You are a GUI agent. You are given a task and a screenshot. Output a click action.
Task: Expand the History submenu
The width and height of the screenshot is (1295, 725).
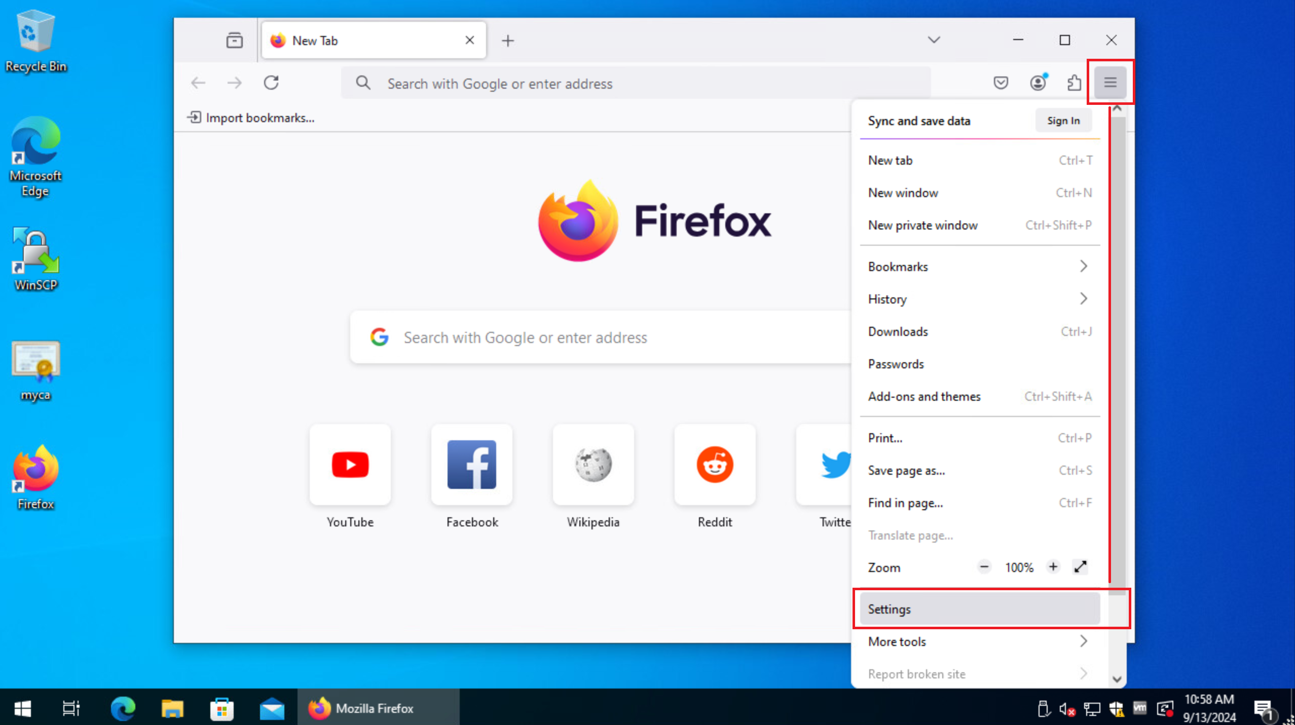978,299
